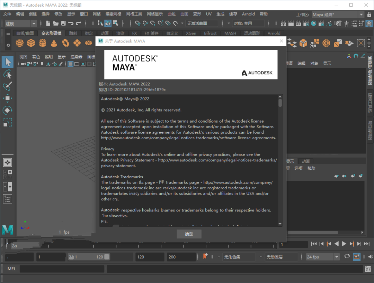Click the scroll-up arrow in the license text
This screenshot has width=374, height=283.
point(280,97)
